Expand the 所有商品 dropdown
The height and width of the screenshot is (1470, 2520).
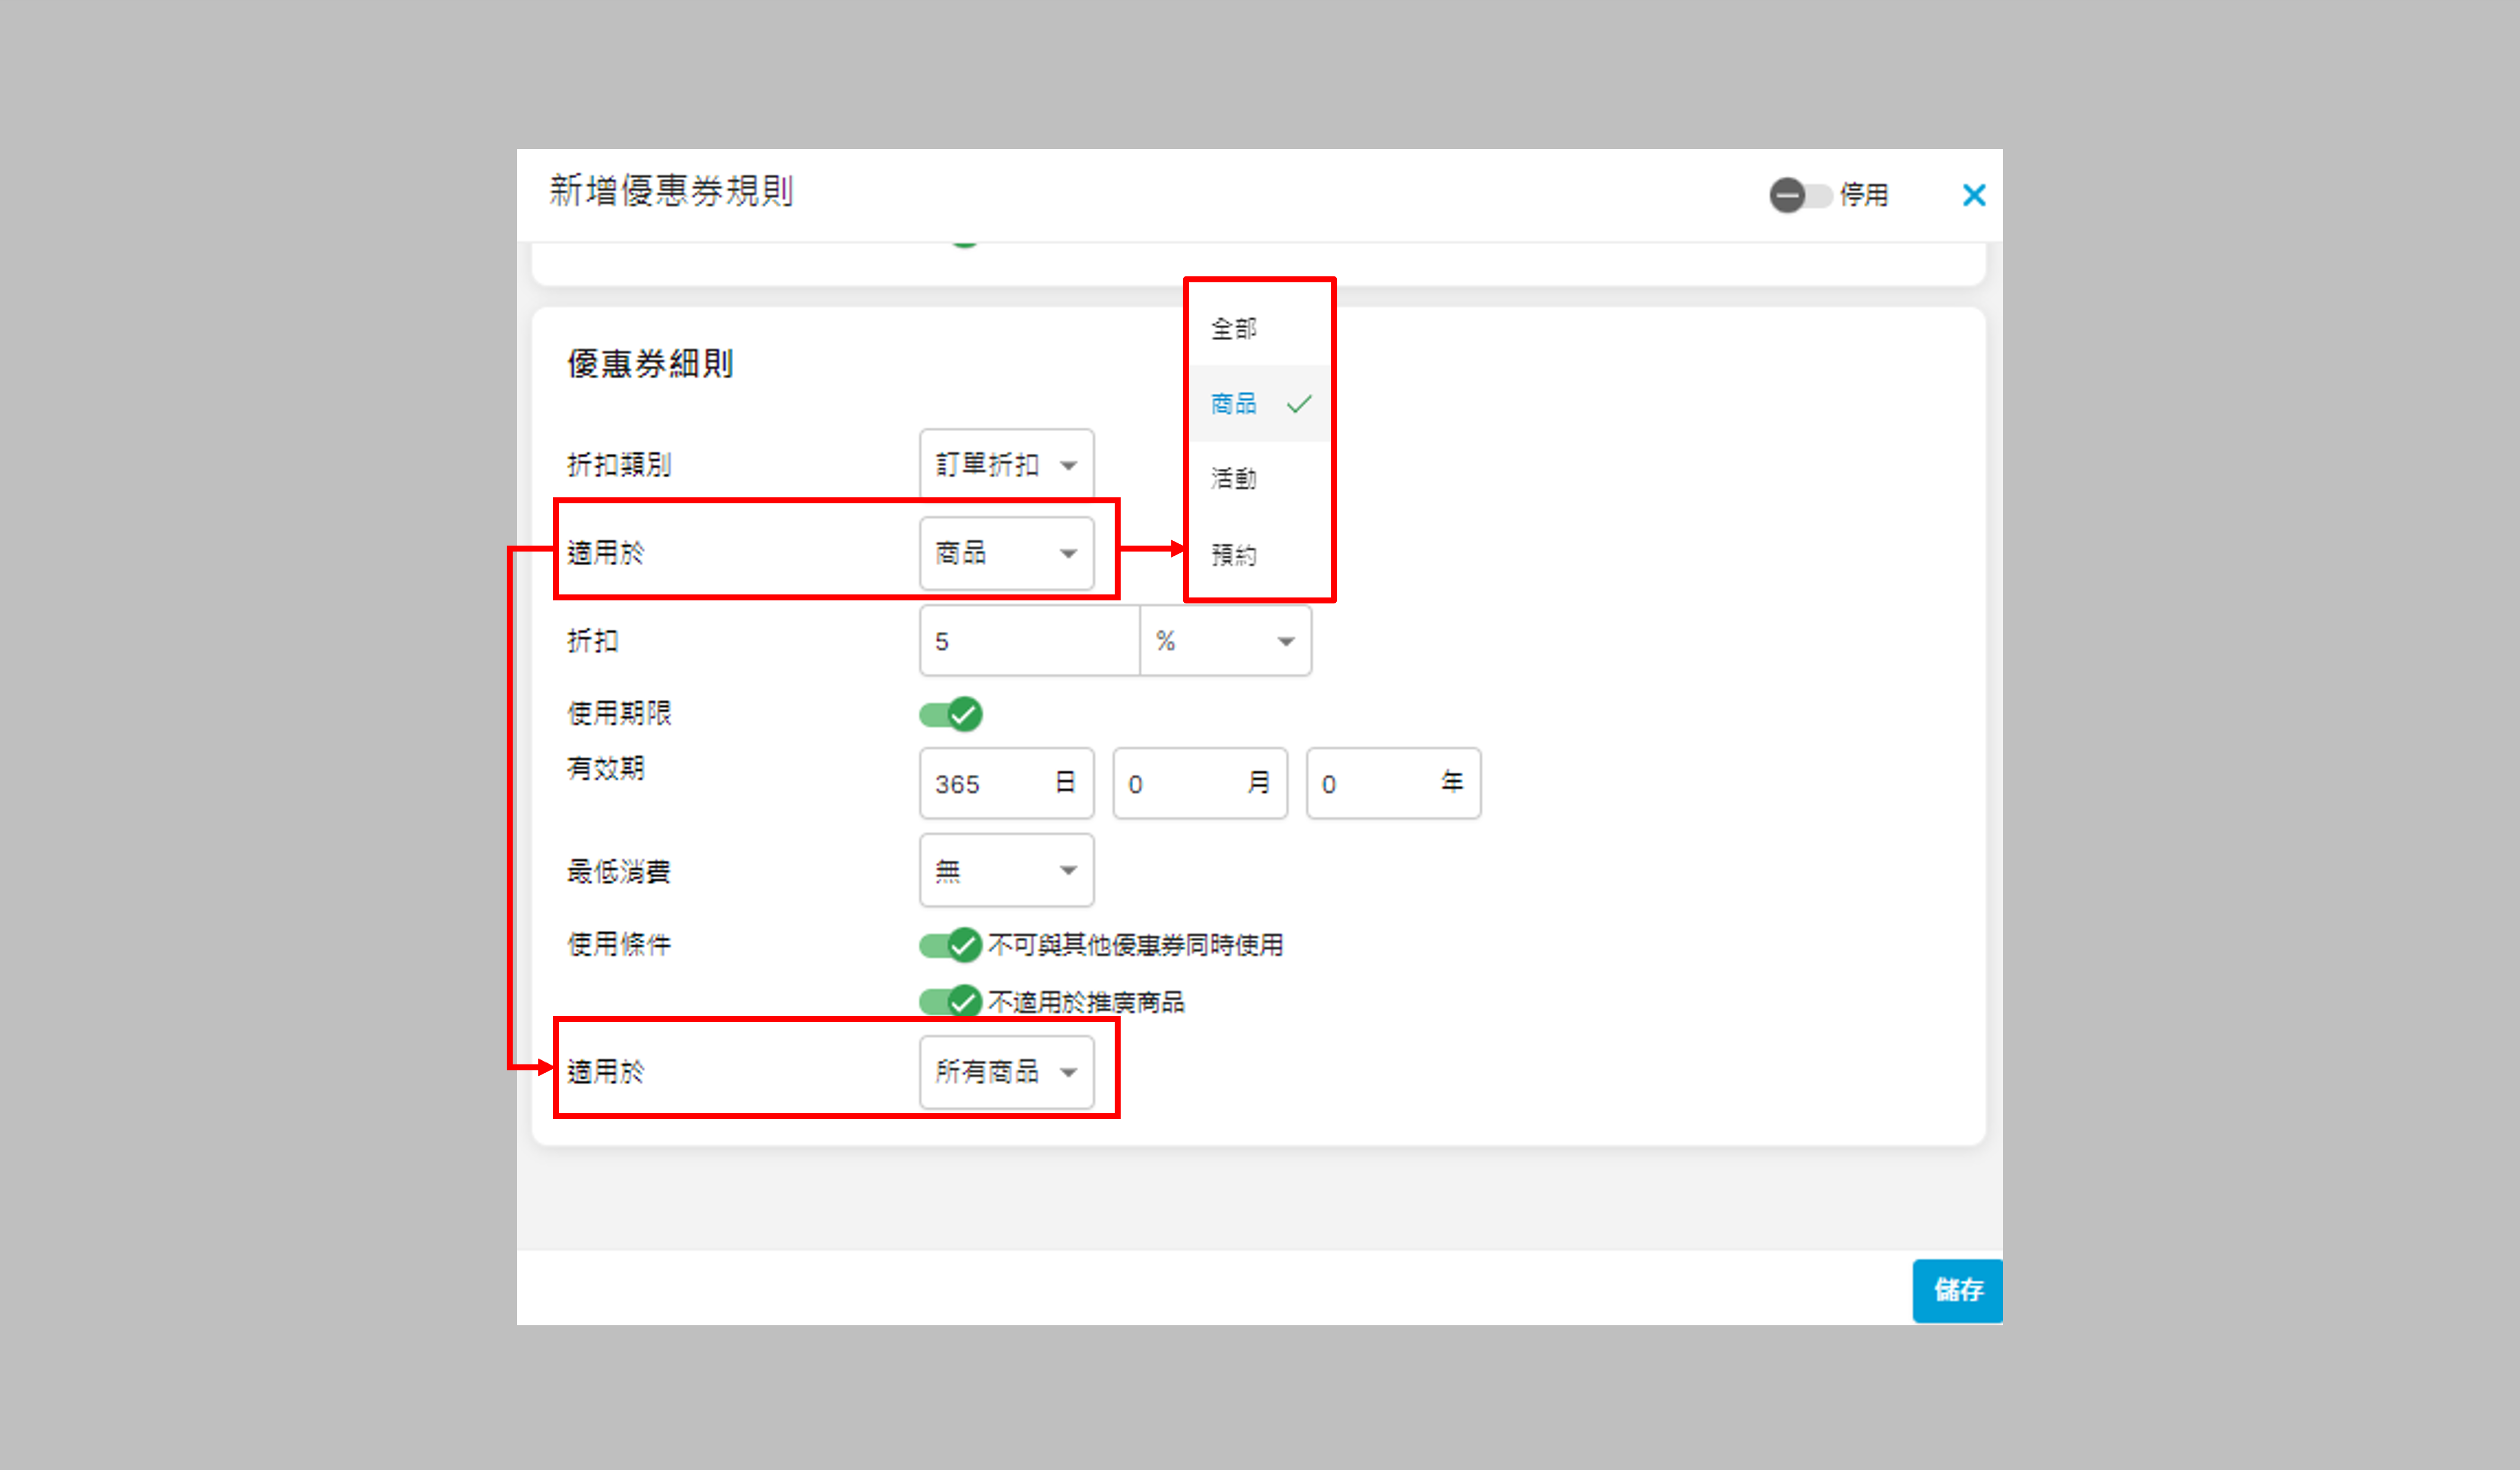pyautogui.click(x=1006, y=1072)
